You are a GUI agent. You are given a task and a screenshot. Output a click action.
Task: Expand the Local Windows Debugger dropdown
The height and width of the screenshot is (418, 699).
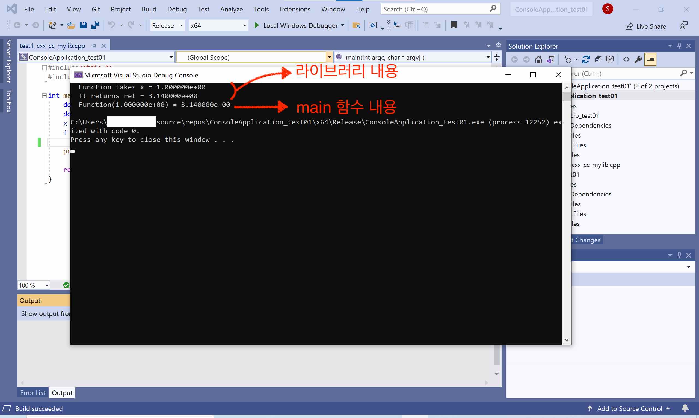(343, 25)
